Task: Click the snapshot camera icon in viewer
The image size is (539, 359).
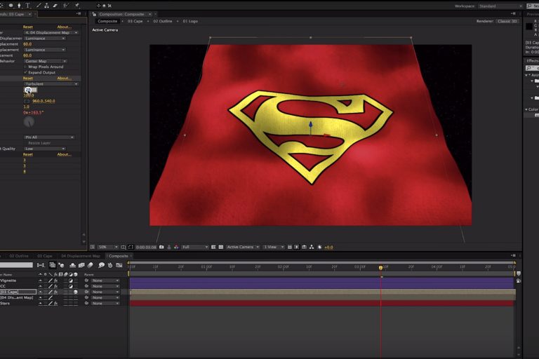Action: pos(161,247)
